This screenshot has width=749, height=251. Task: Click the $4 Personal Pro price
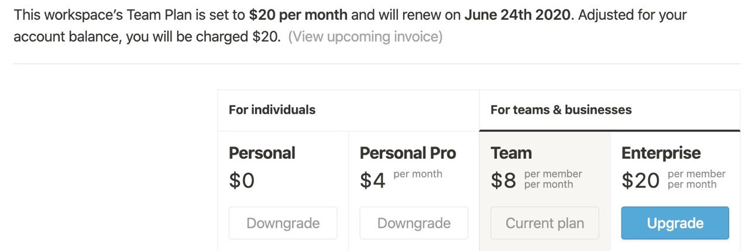(373, 181)
